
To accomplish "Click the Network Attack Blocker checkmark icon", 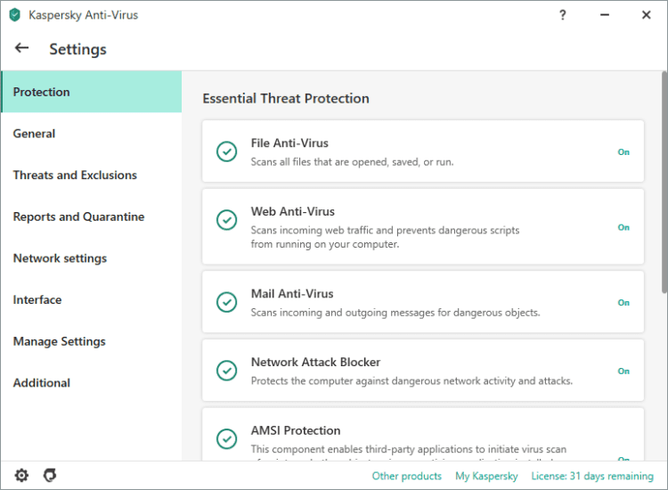I will coord(227,371).
